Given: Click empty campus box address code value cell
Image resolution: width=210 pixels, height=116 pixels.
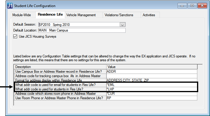Looking at the screenshot, I should click(x=152, y=76).
